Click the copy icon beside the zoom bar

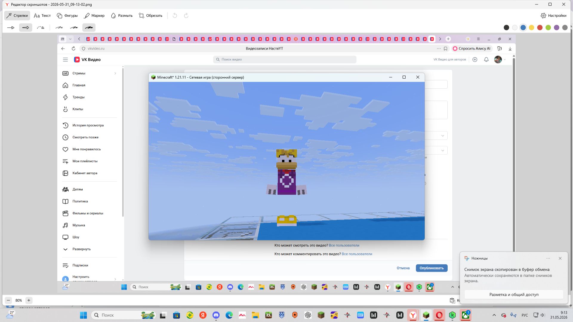(x=452, y=300)
